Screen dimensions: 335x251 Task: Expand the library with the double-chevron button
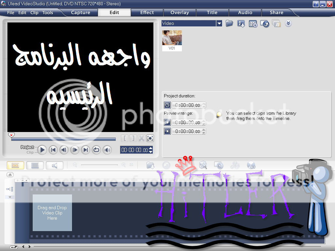coord(288,23)
